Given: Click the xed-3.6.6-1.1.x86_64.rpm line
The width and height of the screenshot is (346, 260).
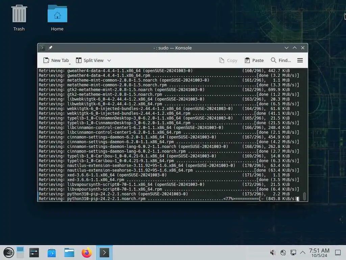Looking at the screenshot, I should point(169,179).
